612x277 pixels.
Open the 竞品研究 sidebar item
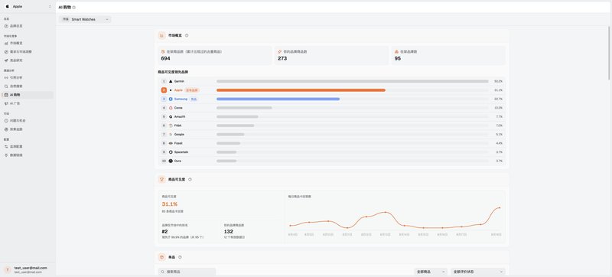tap(28, 60)
